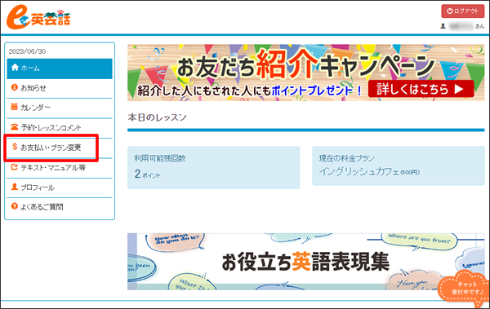Open お知らせ notifications page

(x=60, y=89)
